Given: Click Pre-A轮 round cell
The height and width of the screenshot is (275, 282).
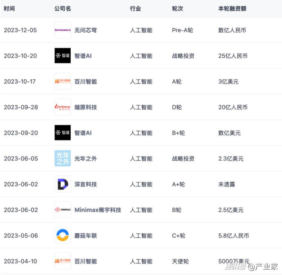Looking at the screenshot, I should click(182, 30).
